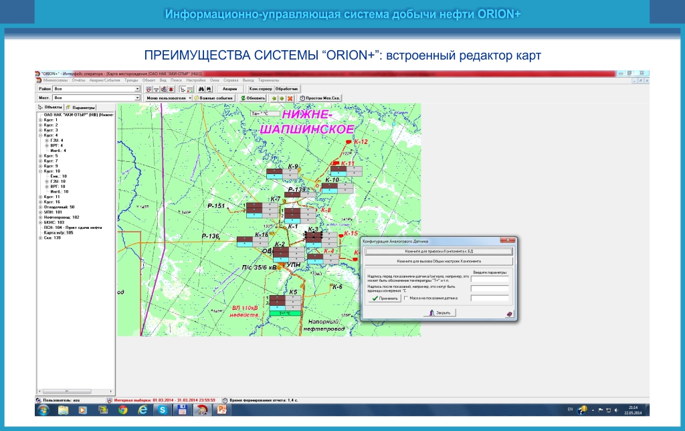Open the 'Справка' menu
Screen dimensions: 685x431
tap(231, 80)
